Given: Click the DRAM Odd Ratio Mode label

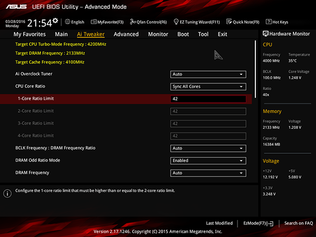Looking at the screenshot, I should pos(38,160).
